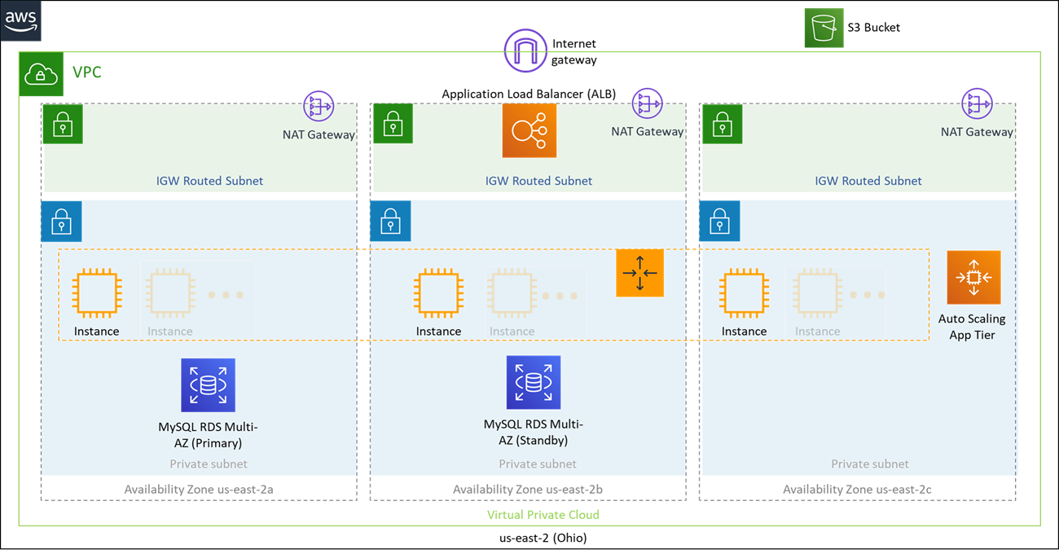This screenshot has height=554, width=1059.
Task: Select NAT Gateway icon in us-east-2c
Action: point(977,104)
